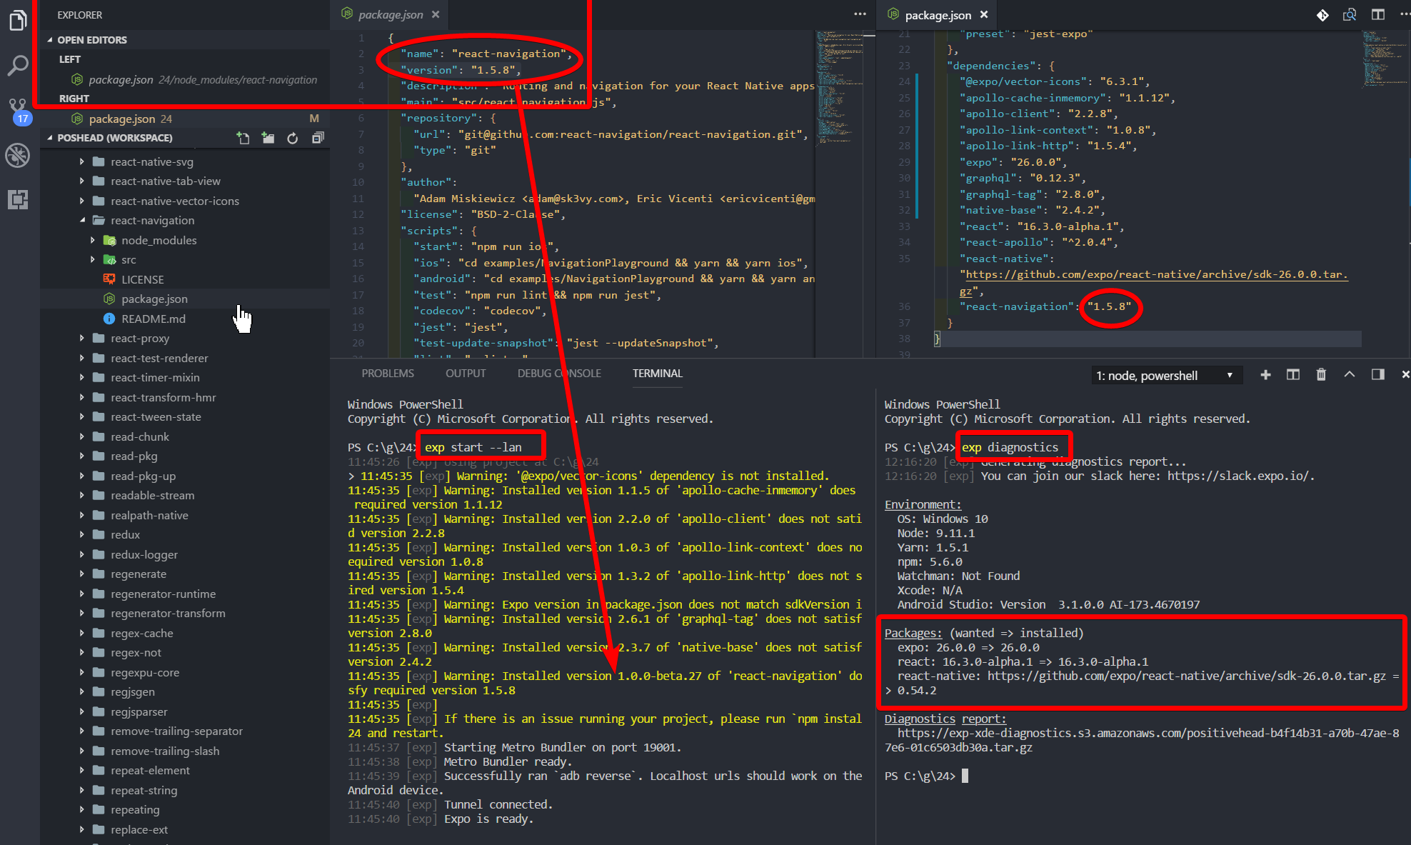Screen dimensions: 1411x845
Task: Open the Source Control view
Action: coord(18,109)
